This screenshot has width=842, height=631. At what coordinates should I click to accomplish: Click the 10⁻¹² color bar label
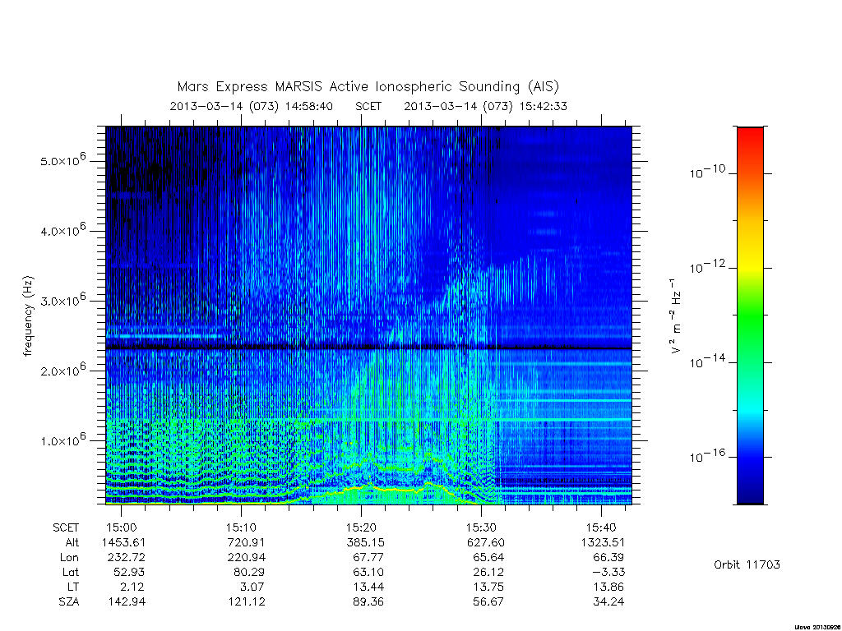(x=707, y=266)
